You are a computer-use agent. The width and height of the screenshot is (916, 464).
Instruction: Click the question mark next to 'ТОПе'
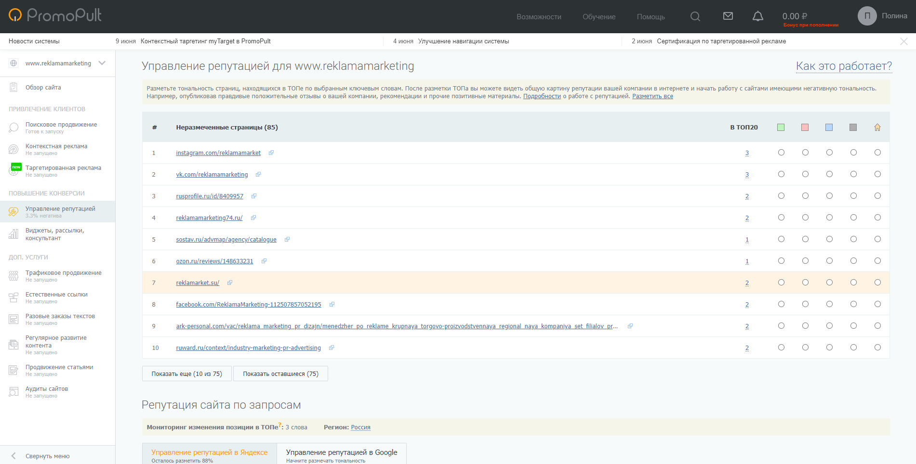click(x=279, y=425)
